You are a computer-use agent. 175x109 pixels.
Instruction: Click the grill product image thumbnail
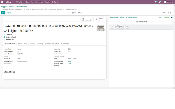[101, 28]
